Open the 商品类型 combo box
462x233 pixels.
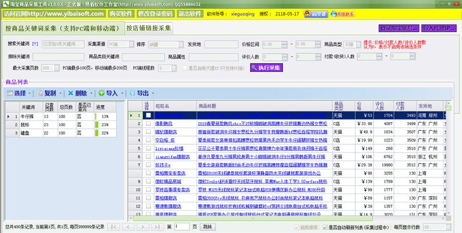click(352, 44)
